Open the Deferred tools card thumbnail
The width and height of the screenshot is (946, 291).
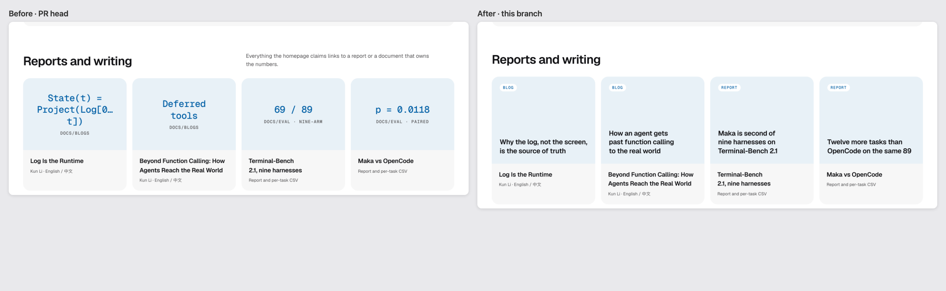(184, 114)
